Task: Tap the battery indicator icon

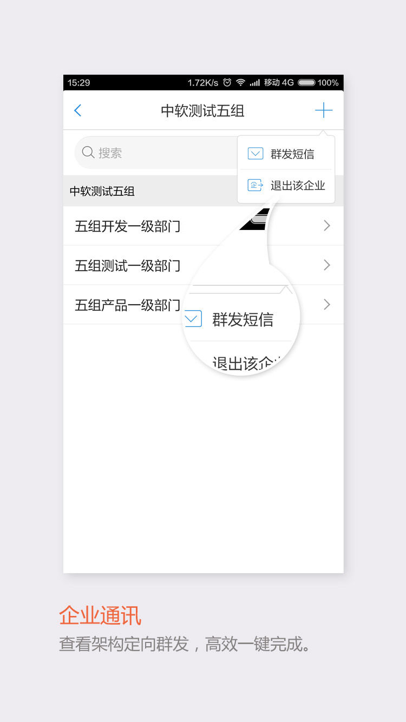Action: (x=306, y=83)
